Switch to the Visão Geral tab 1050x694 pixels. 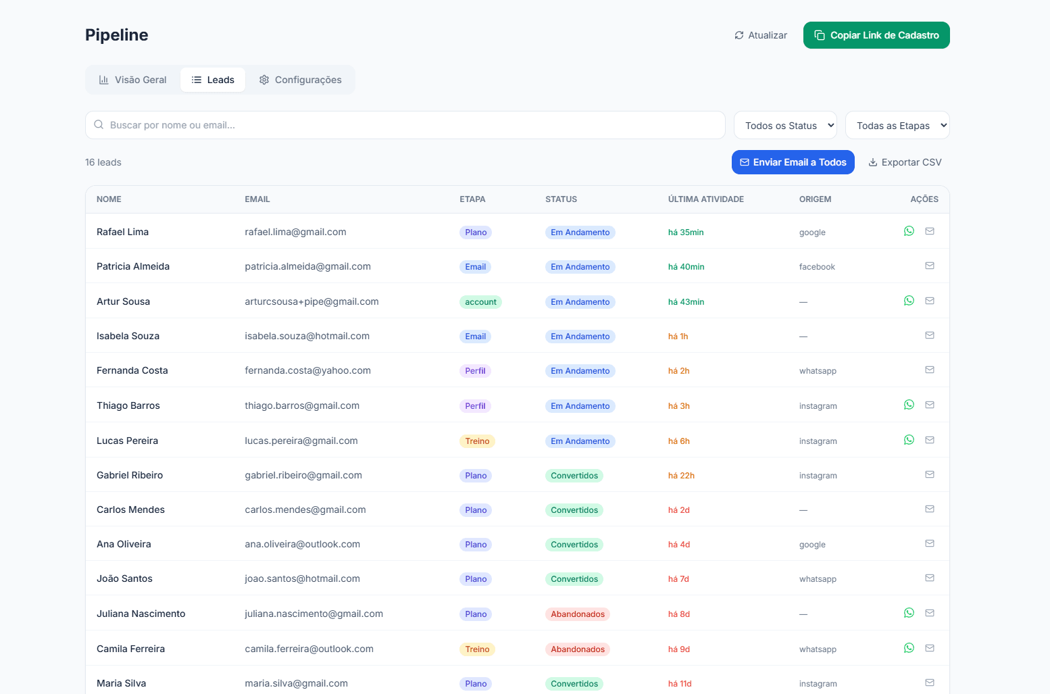[132, 79]
